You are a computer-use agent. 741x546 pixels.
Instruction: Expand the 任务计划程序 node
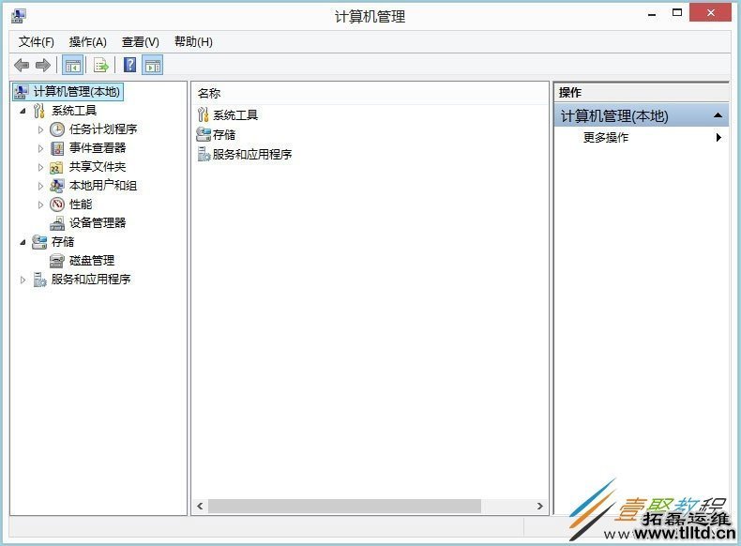(40, 129)
